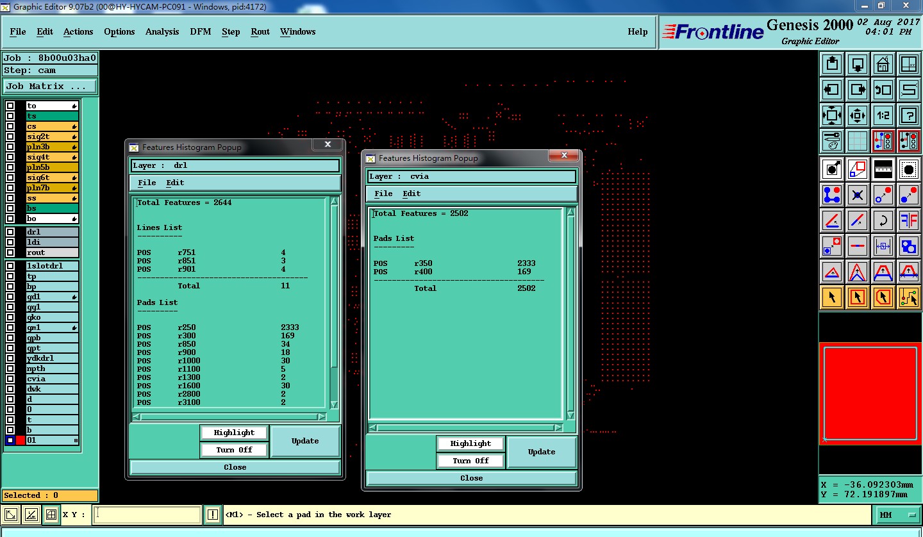The height and width of the screenshot is (537, 923).
Task: Click the pad with arrow feature icon
Action: [831, 170]
